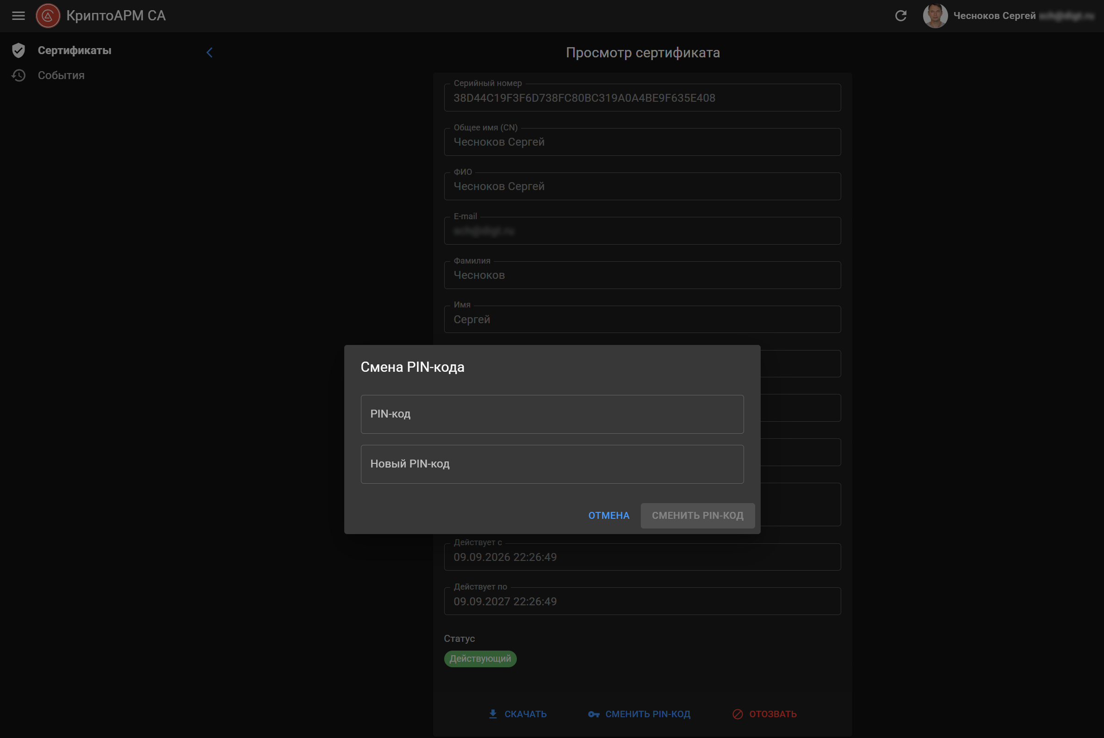Click the Чесноков Сергей user name in header
The width and height of the screenshot is (1104, 738).
[x=994, y=16]
